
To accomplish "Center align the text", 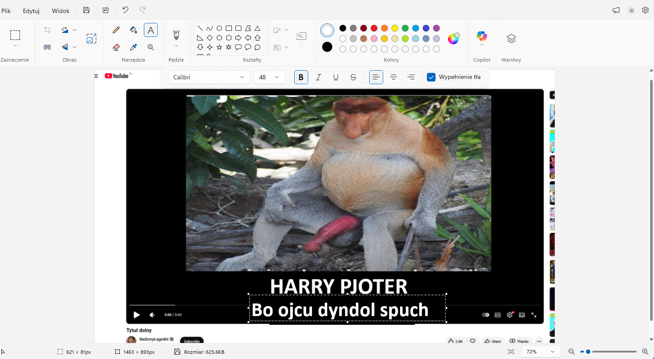I will tap(394, 77).
